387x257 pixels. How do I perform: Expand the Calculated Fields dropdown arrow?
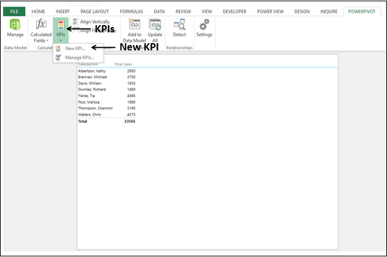47,41
